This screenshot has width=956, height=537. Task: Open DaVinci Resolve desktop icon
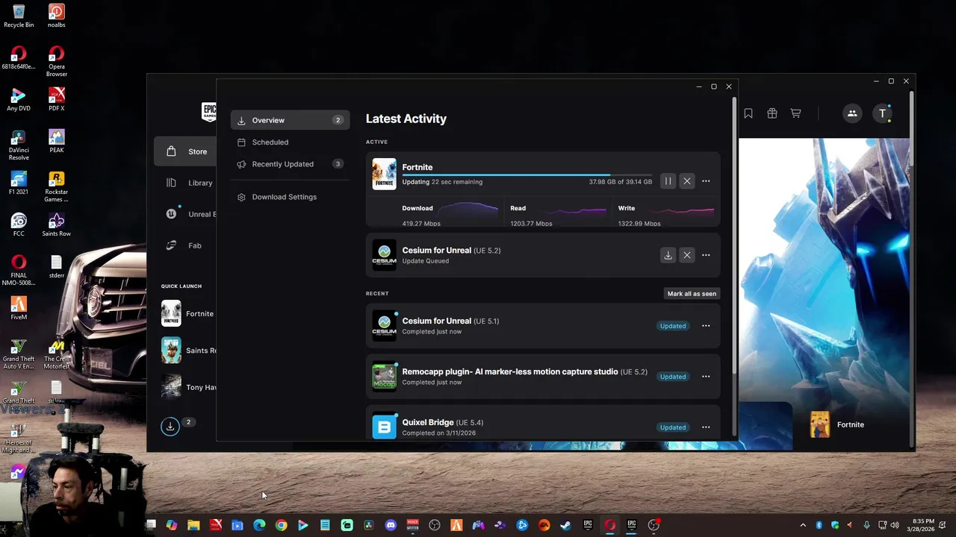19,145
